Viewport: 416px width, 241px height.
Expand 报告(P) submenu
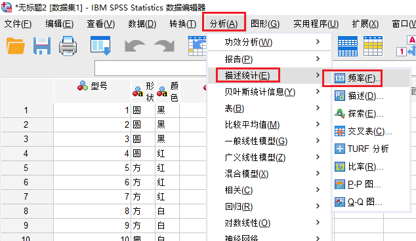point(269,59)
